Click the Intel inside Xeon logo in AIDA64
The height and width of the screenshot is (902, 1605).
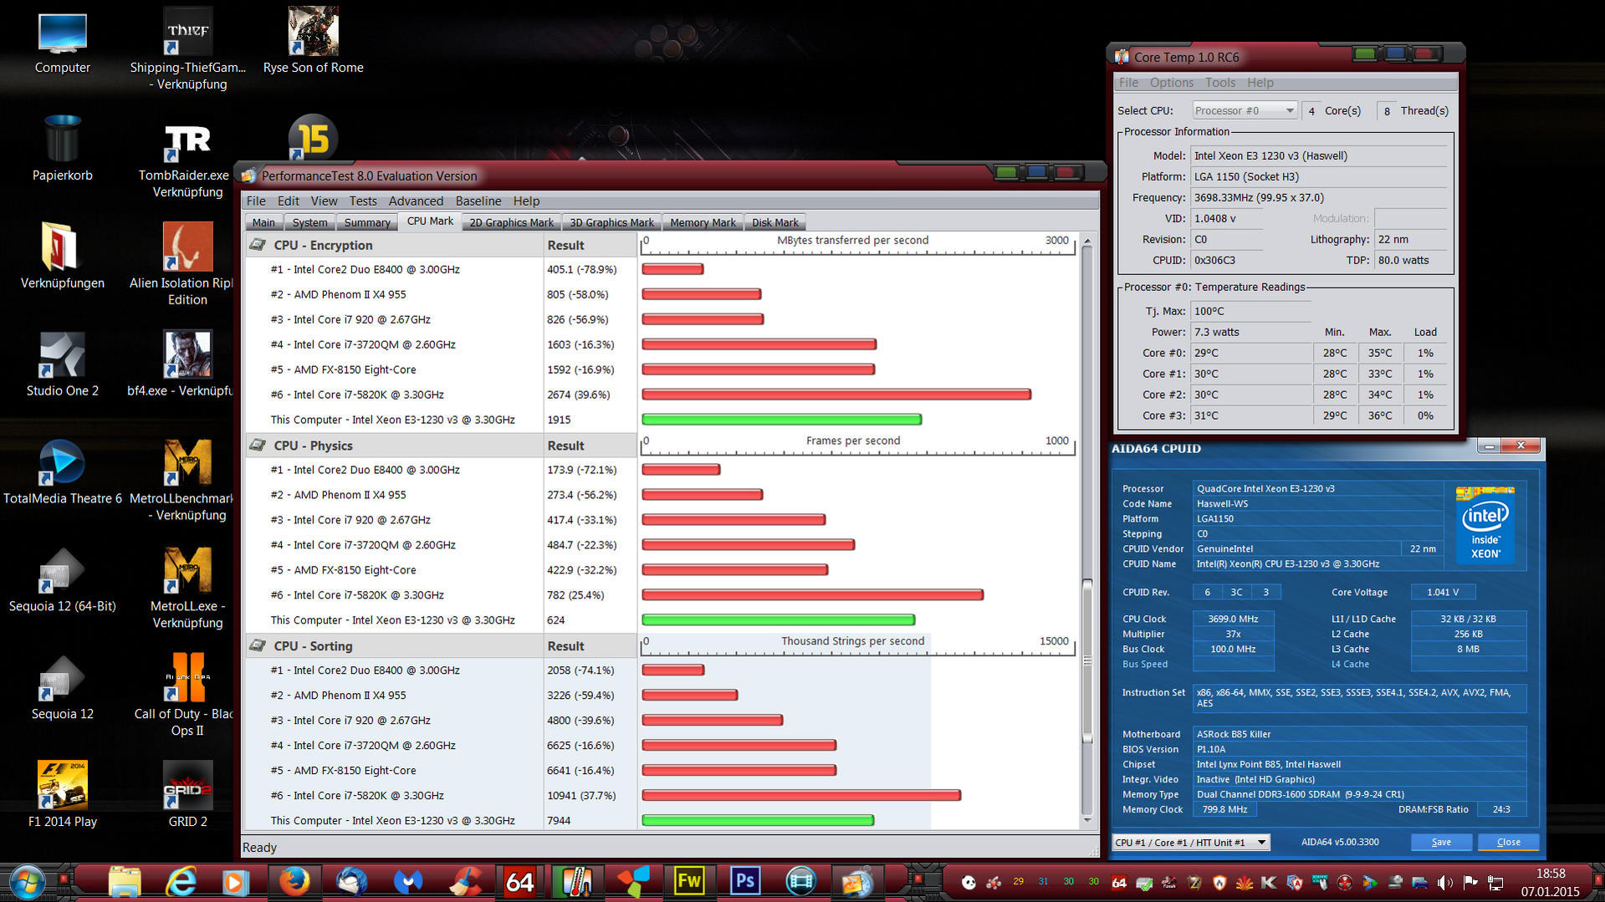click(1485, 525)
